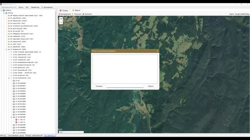The height and width of the screenshot is (140, 250).
Task: Select 00 Общероссийский кадастровый округ row
Action: click(x=27, y=16)
